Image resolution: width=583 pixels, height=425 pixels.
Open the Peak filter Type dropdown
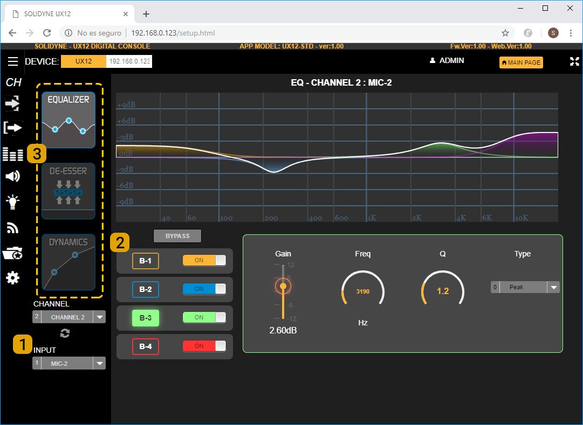553,287
